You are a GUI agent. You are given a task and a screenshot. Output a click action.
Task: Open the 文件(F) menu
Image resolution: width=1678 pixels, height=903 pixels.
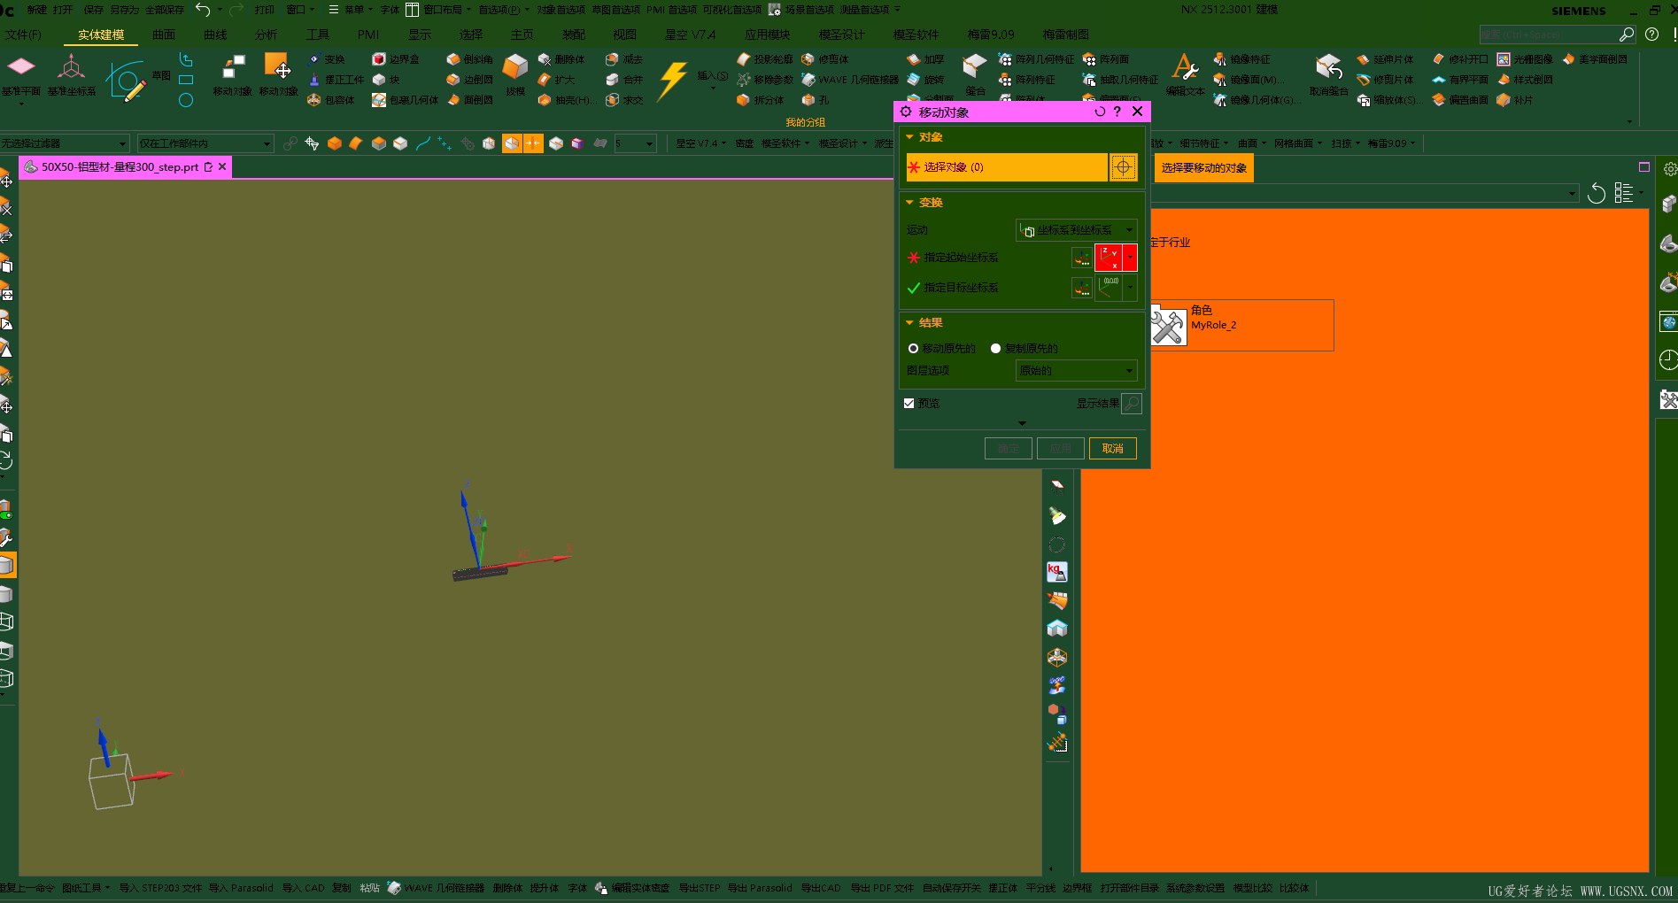23,35
